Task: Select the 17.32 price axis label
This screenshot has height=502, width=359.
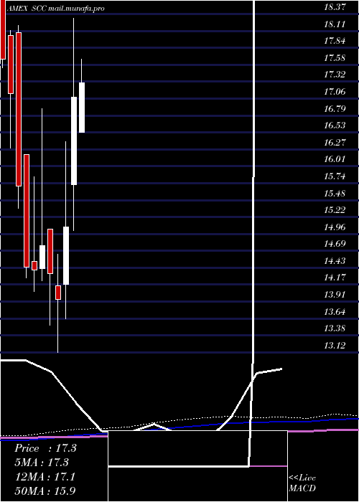Action: coord(335,75)
